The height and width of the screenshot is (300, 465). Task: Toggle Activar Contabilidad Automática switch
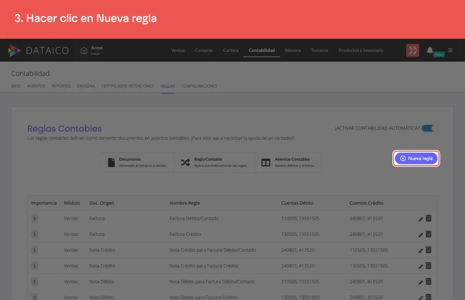pos(430,128)
